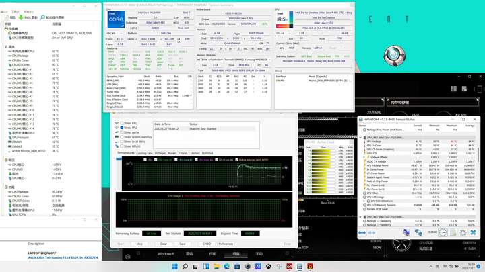
Task: Click the HWiNFO sensor list scrollbar
Action: coord(478,154)
